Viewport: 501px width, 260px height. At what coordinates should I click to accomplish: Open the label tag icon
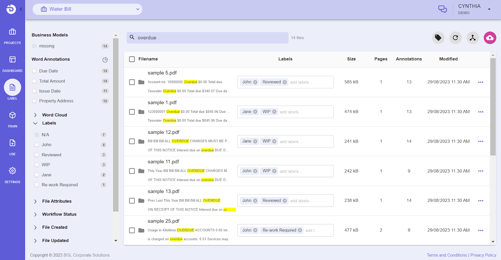(438, 38)
